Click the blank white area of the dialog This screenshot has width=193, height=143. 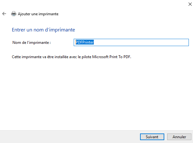tap(96, 95)
